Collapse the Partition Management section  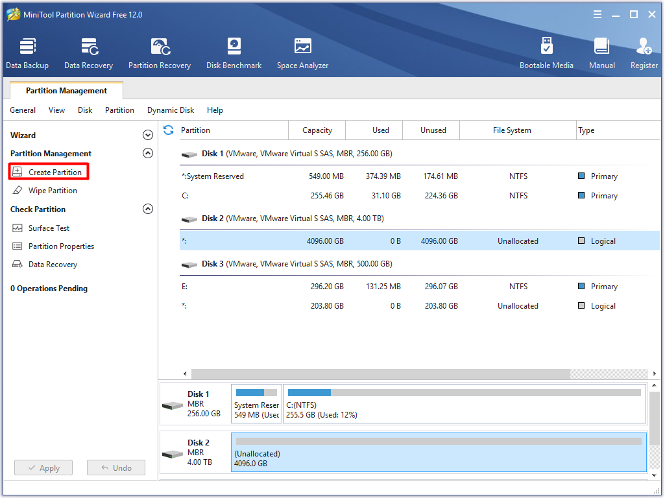pos(147,153)
